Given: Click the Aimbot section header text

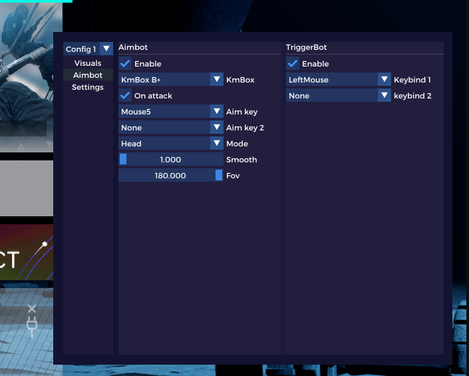Looking at the screenshot, I should pyautogui.click(x=133, y=47).
